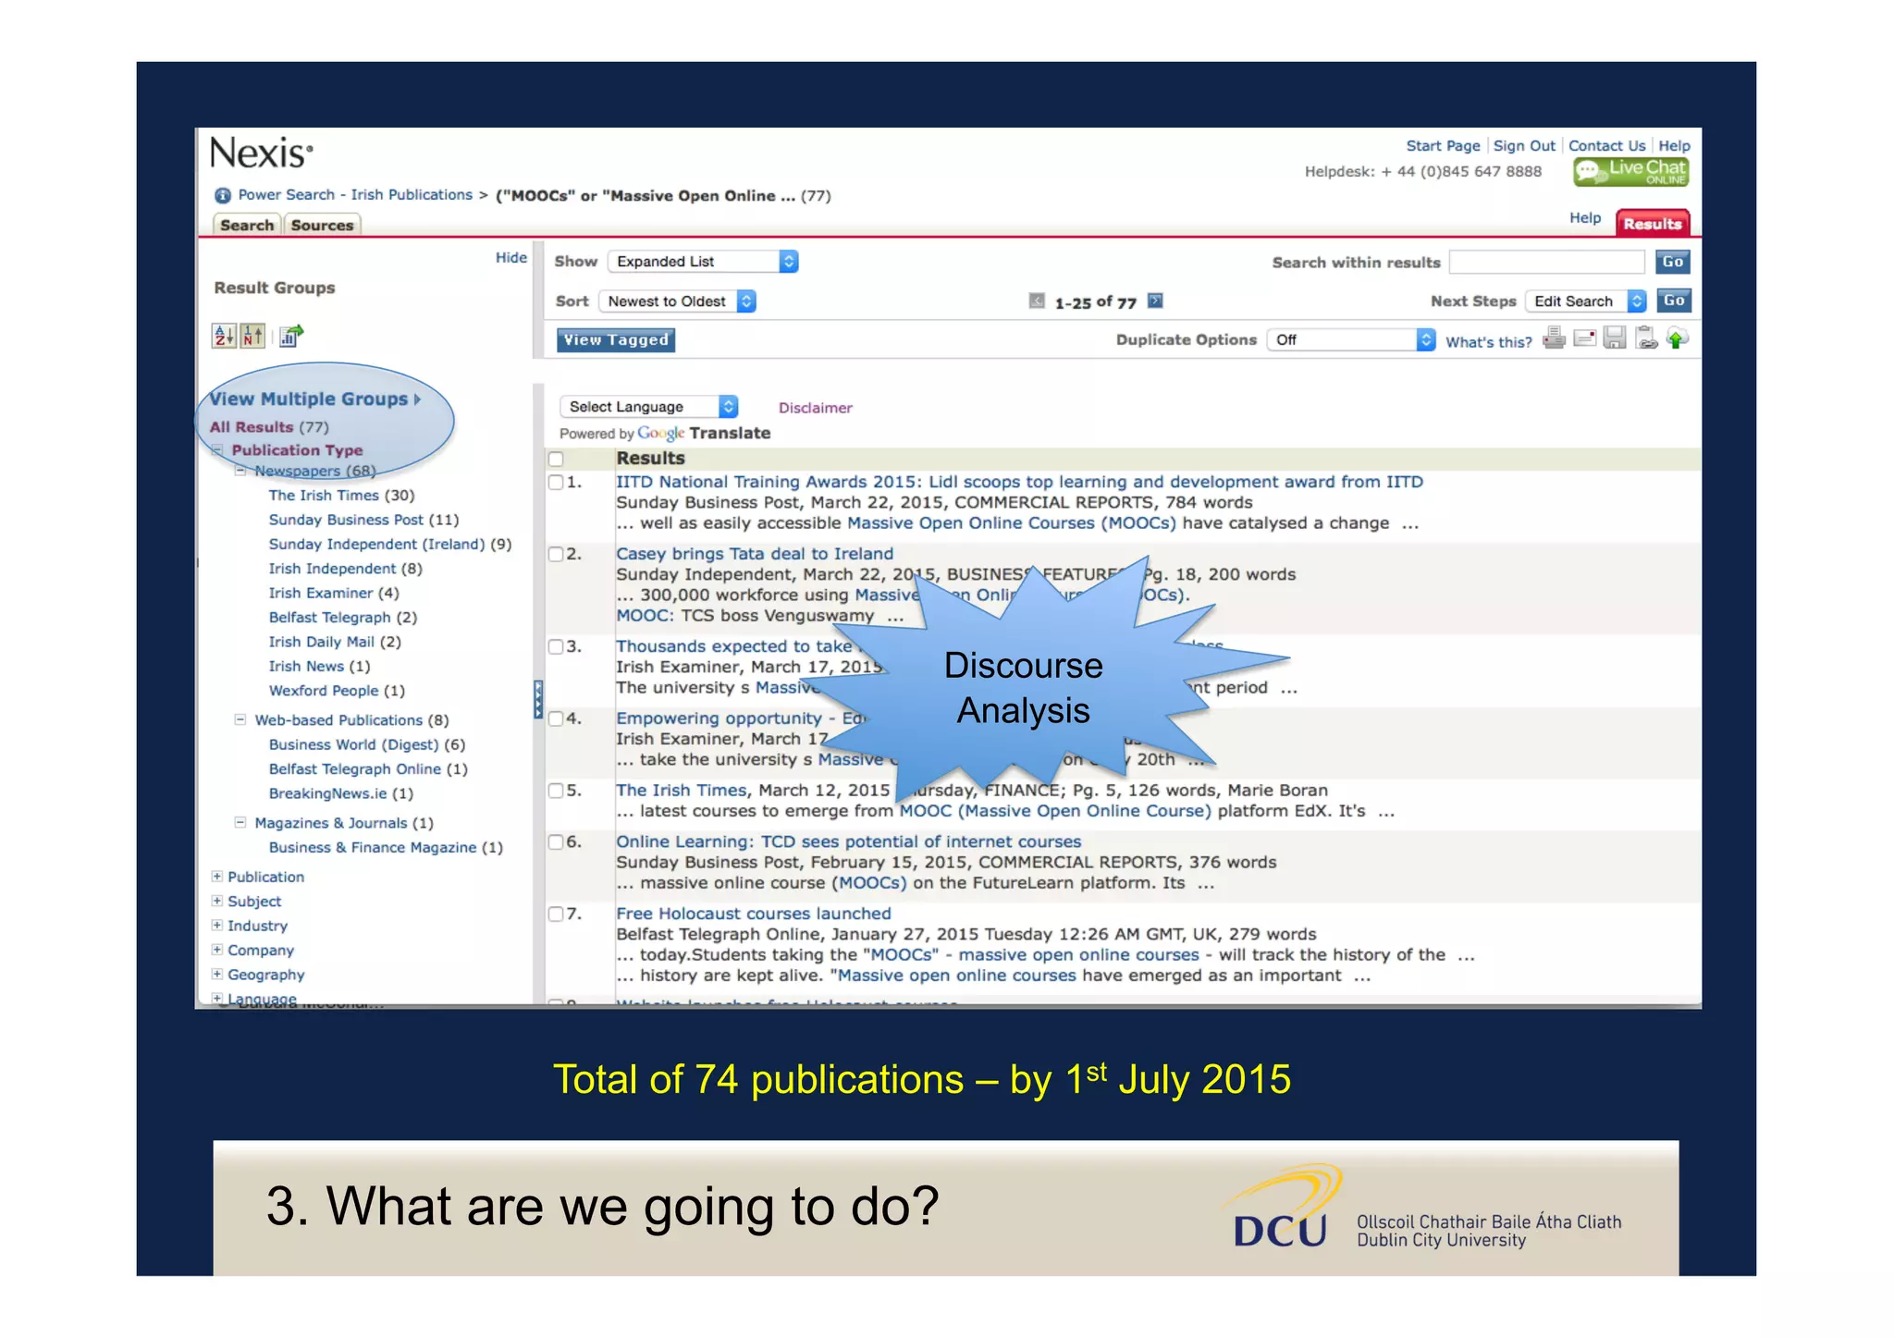Save results with floppy disk icon
1894x1338 pixels.
1615,338
